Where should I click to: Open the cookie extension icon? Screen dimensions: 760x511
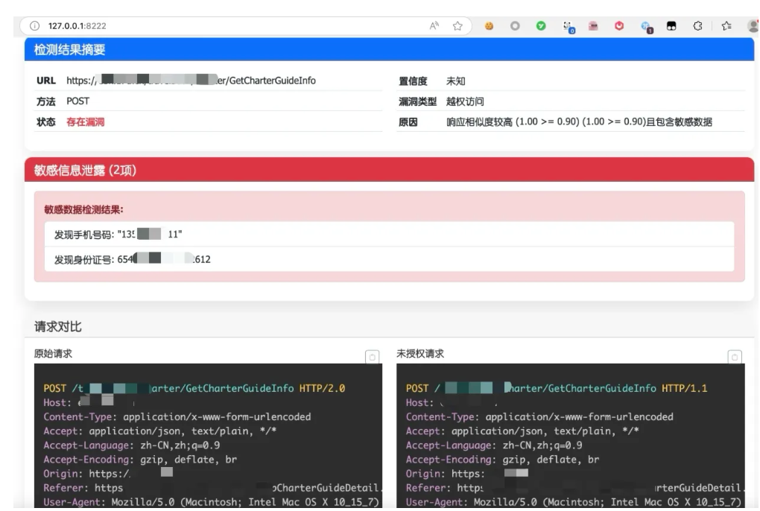pos(490,25)
